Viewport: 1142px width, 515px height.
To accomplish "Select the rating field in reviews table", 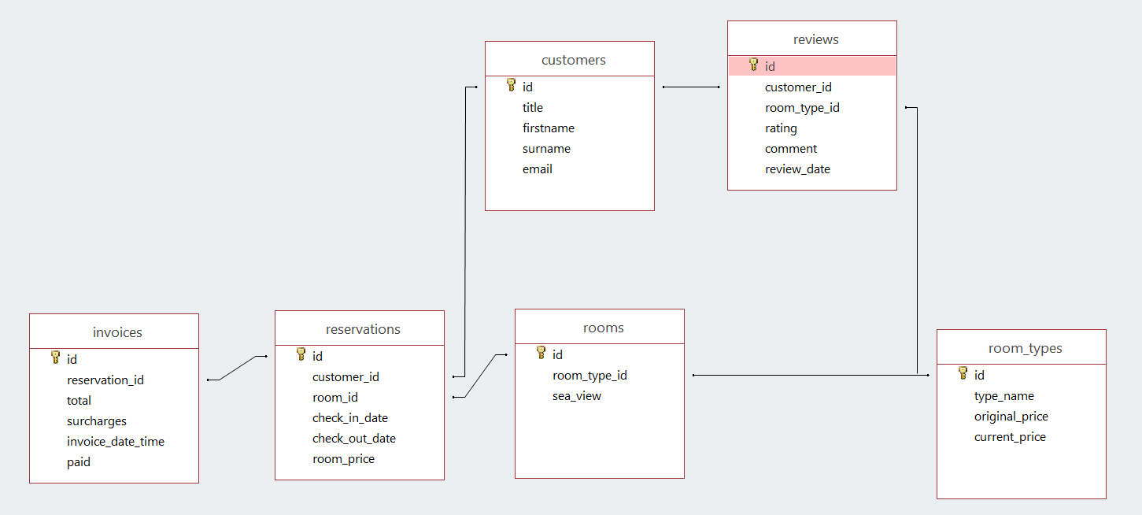I will pos(781,128).
